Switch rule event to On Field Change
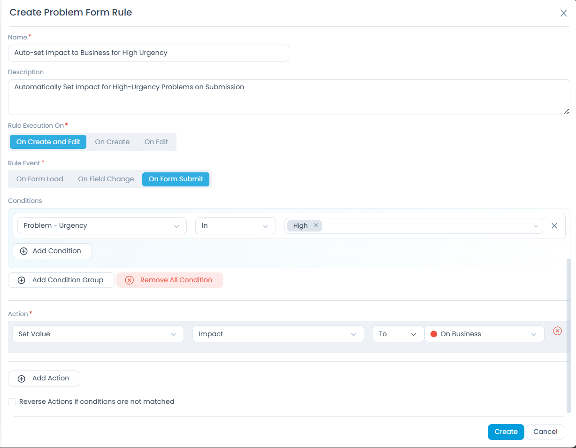This screenshot has width=576, height=448. coord(106,179)
